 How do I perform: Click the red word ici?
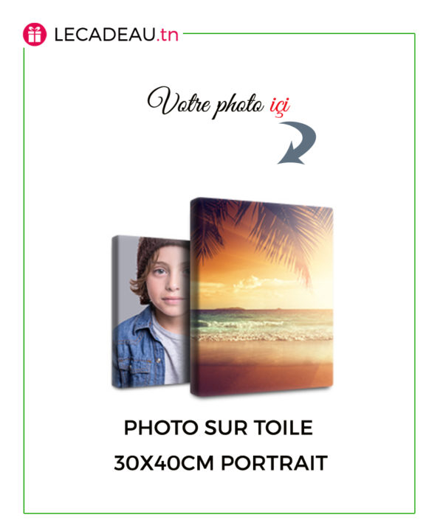pyautogui.click(x=280, y=105)
